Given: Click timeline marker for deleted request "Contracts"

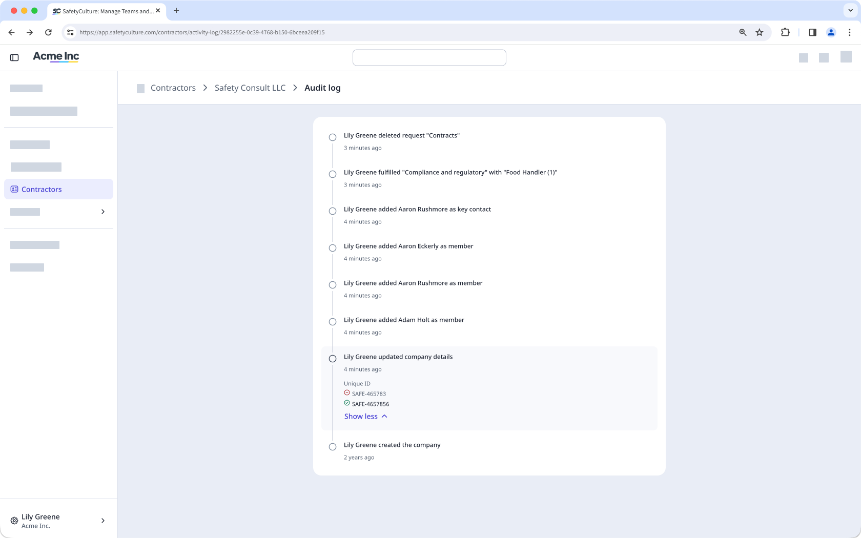Looking at the screenshot, I should [x=333, y=137].
